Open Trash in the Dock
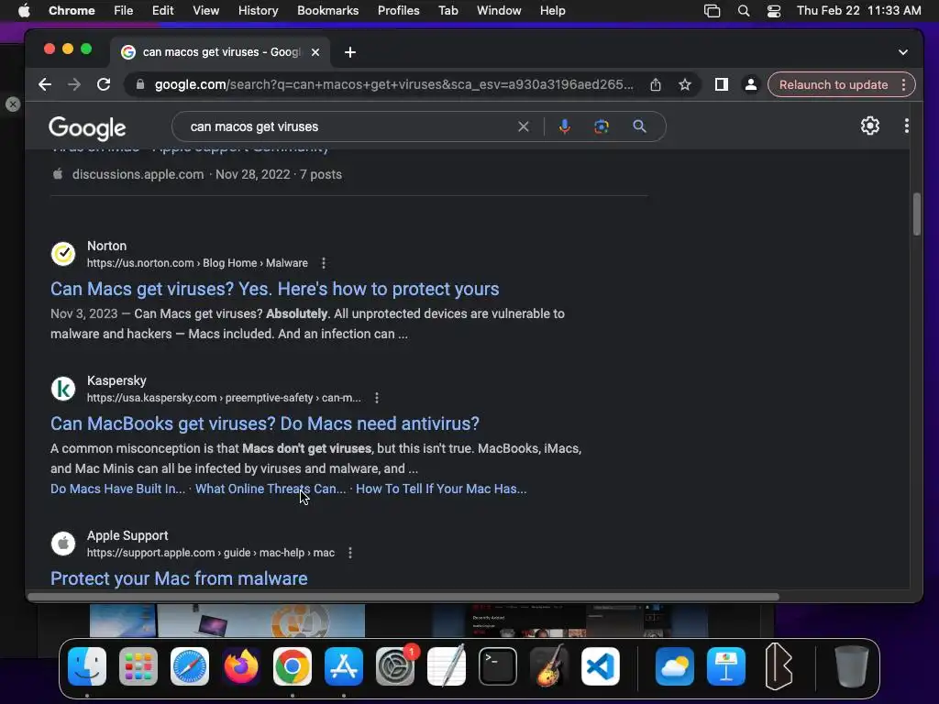Screen dimensions: 939x704 852,666
